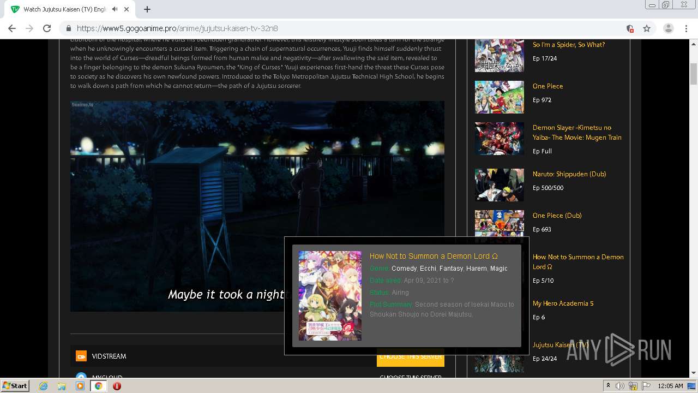Select the Harem genre in popup
The height and width of the screenshot is (393, 698).
476,269
